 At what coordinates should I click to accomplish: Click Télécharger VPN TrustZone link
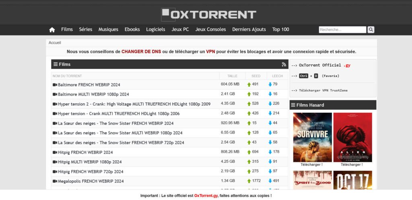coord(323,90)
